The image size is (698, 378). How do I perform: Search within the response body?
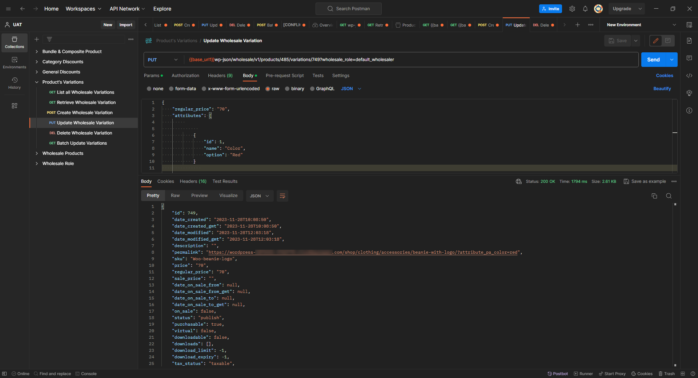coord(669,196)
